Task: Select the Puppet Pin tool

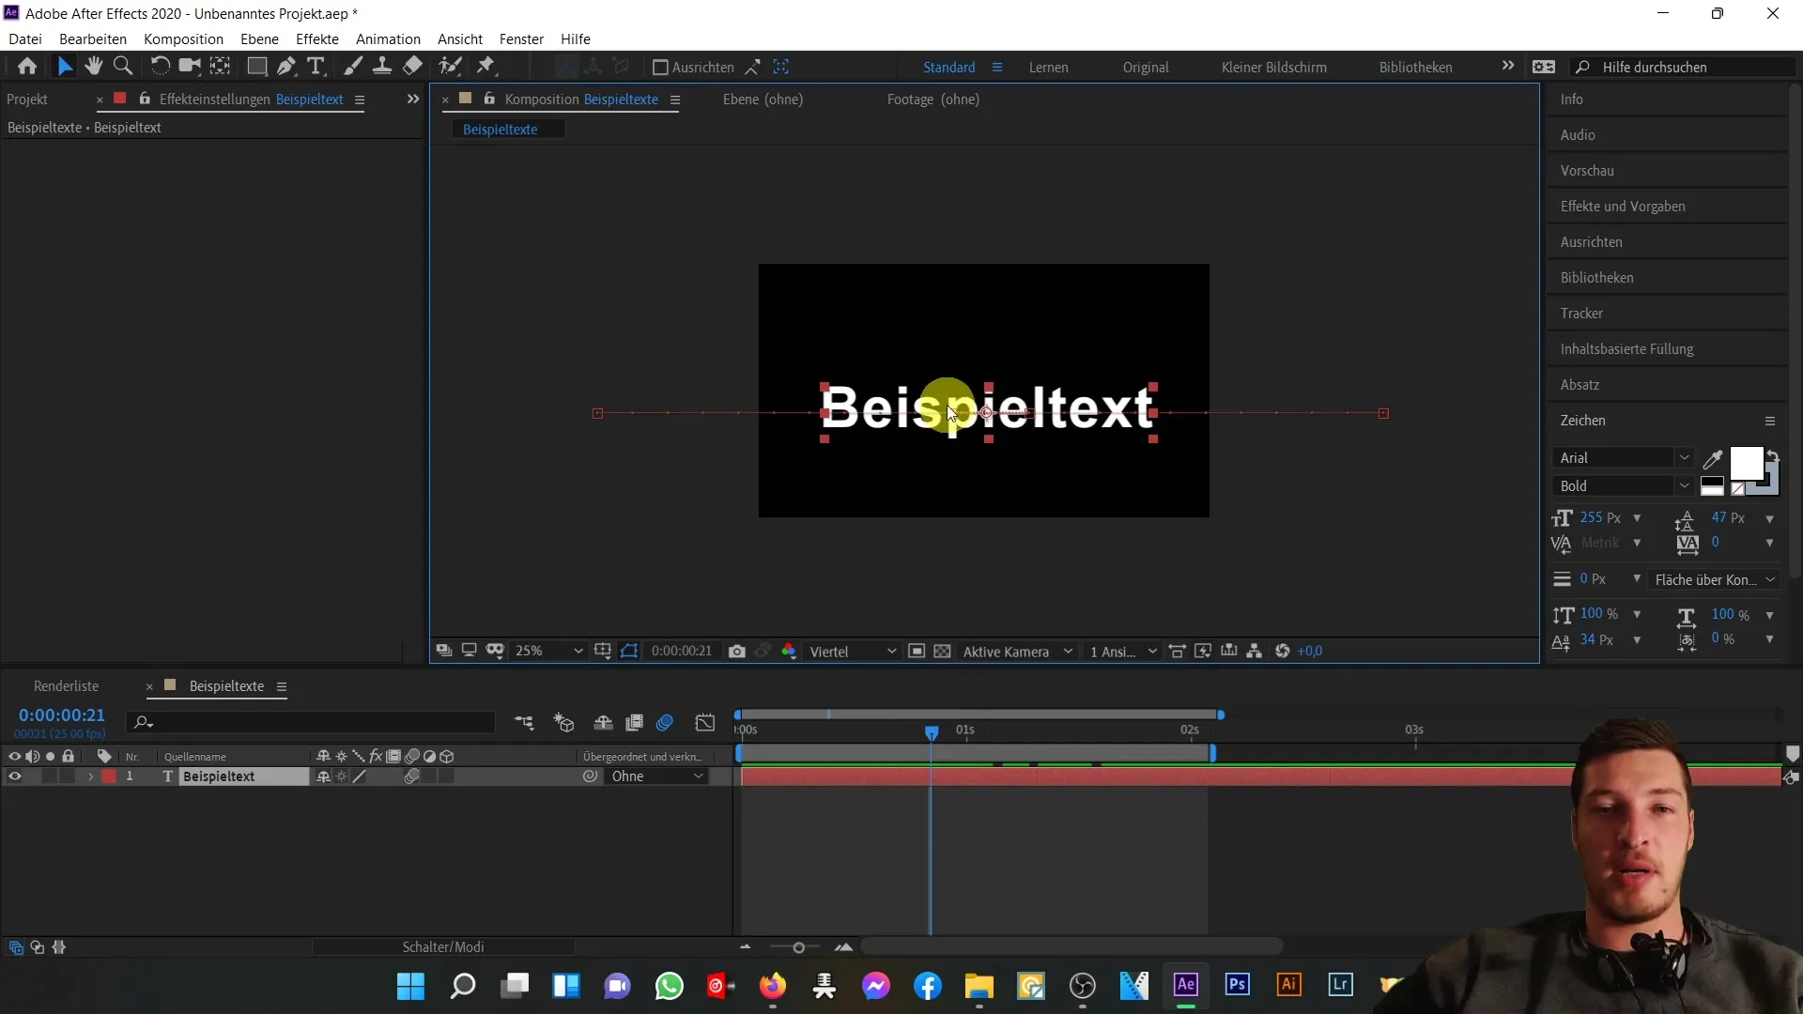Action: (485, 67)
